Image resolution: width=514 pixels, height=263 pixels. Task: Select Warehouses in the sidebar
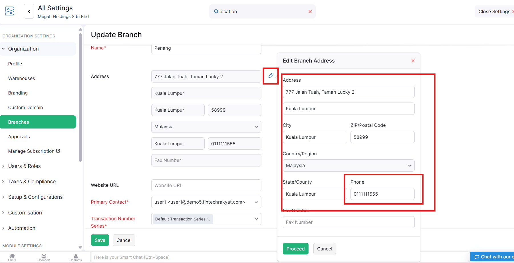coord(21,78)
